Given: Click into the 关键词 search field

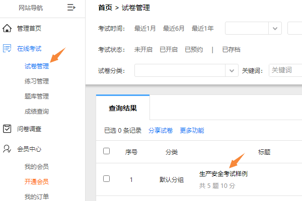Looking at the screenshot, I should click(285, 70).
